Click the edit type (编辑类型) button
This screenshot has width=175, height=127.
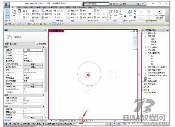tap(41, 44)
